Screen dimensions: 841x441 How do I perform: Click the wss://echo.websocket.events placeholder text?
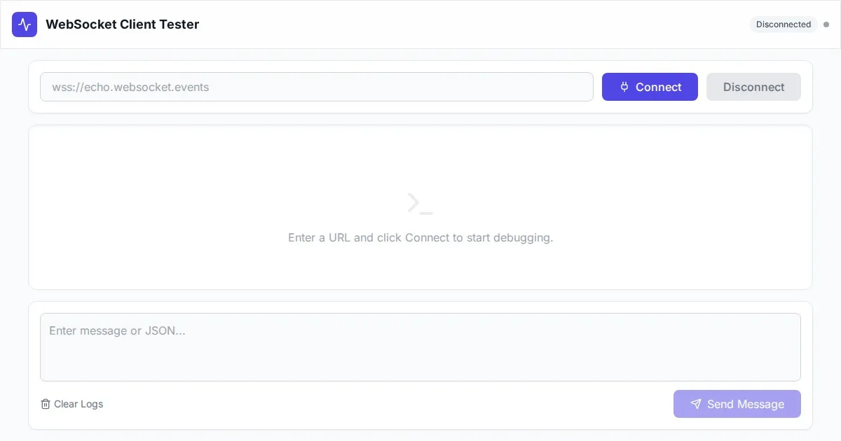[x=130, y=87]
